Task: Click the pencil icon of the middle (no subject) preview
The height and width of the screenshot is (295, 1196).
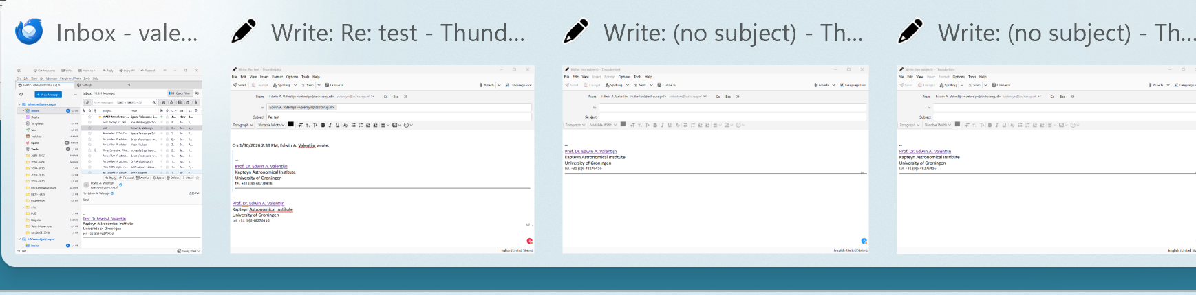Action: (576, 31)
